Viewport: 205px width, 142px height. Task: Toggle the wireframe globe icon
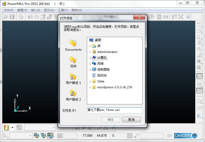[x=199, y=91]
